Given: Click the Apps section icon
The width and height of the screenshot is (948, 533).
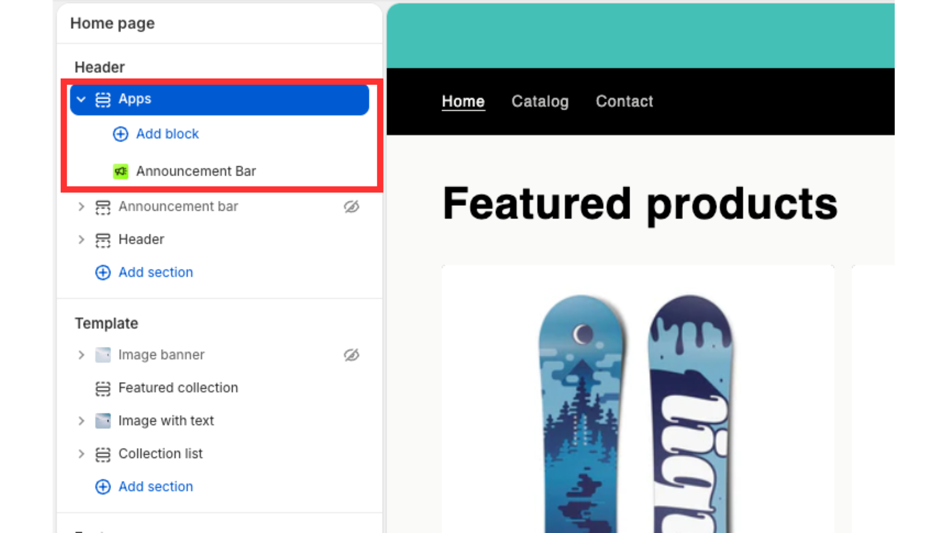Looking at the screenshot, I should (103, 100).
